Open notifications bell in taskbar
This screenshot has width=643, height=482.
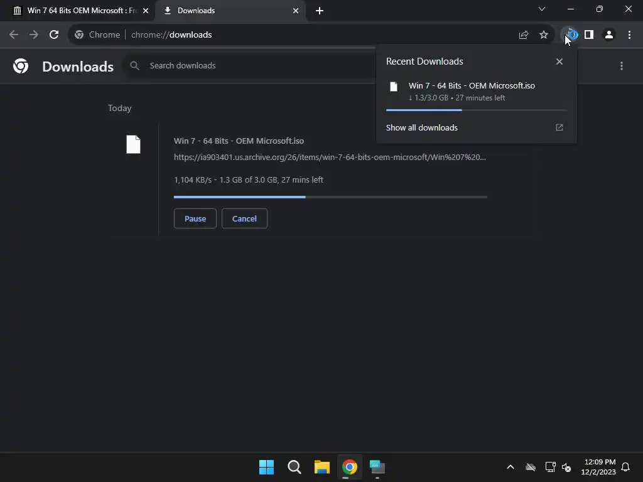(626, 467)
